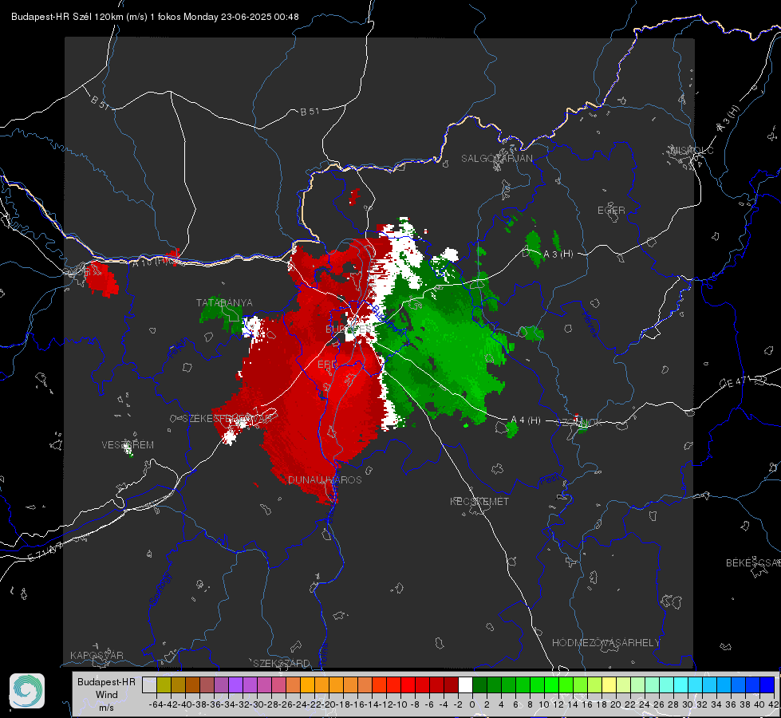The height and width of the screenshot is (718, 781).
Task: Pick the purple swatch between -34 and -32
Action: [x=235, y=684]
